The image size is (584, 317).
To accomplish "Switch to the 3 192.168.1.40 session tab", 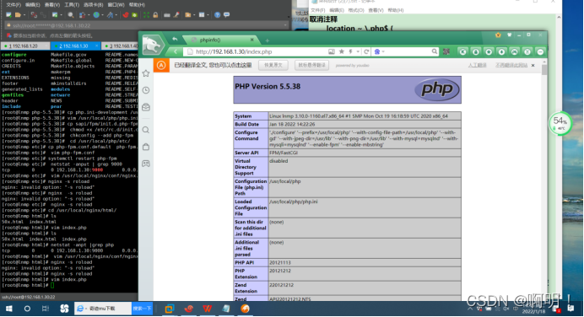I will [120, 46].
